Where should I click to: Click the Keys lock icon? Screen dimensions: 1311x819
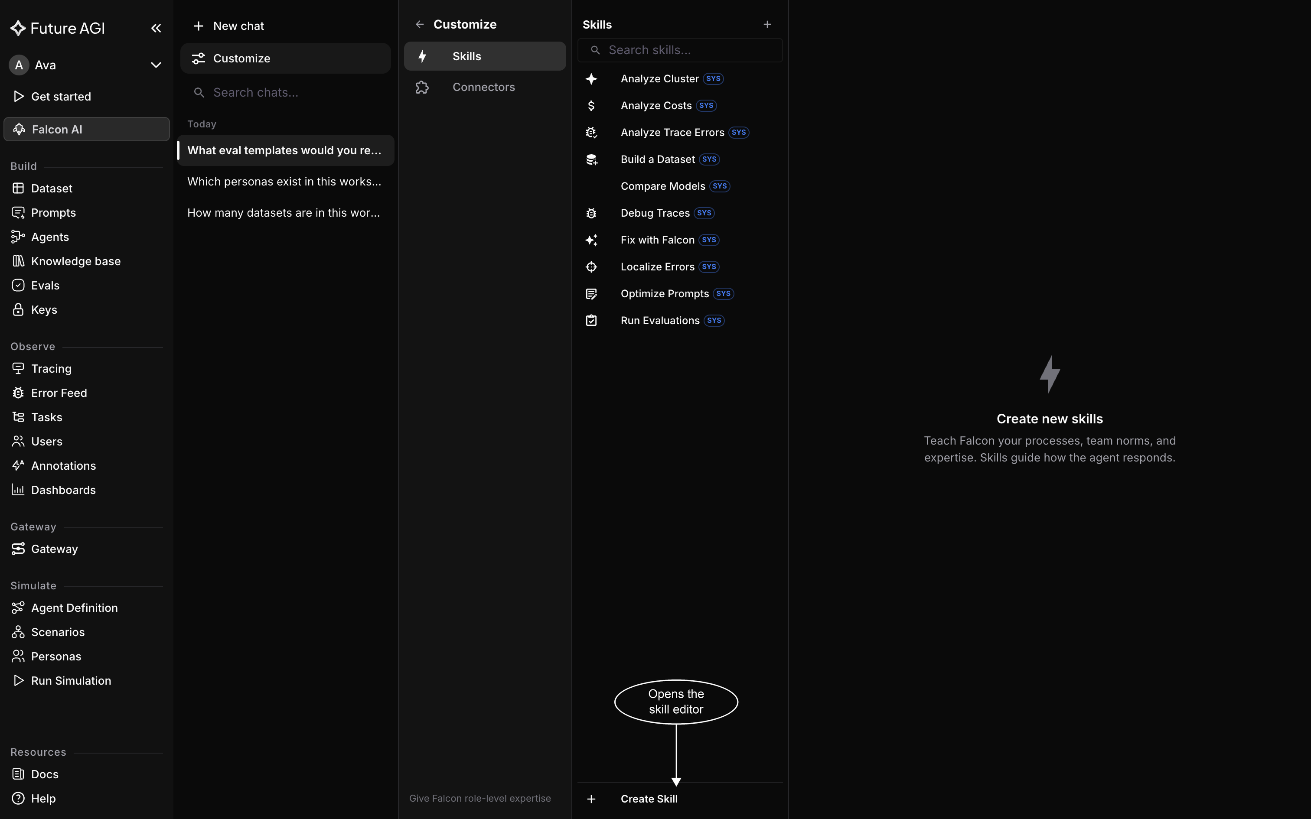(18, 310)
